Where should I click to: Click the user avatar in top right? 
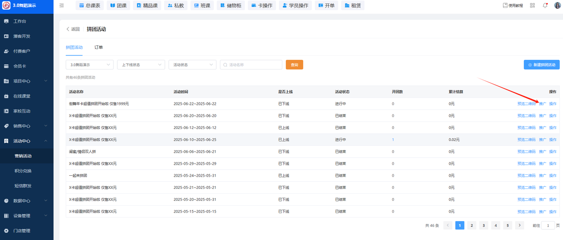click(x=557, y=6)
